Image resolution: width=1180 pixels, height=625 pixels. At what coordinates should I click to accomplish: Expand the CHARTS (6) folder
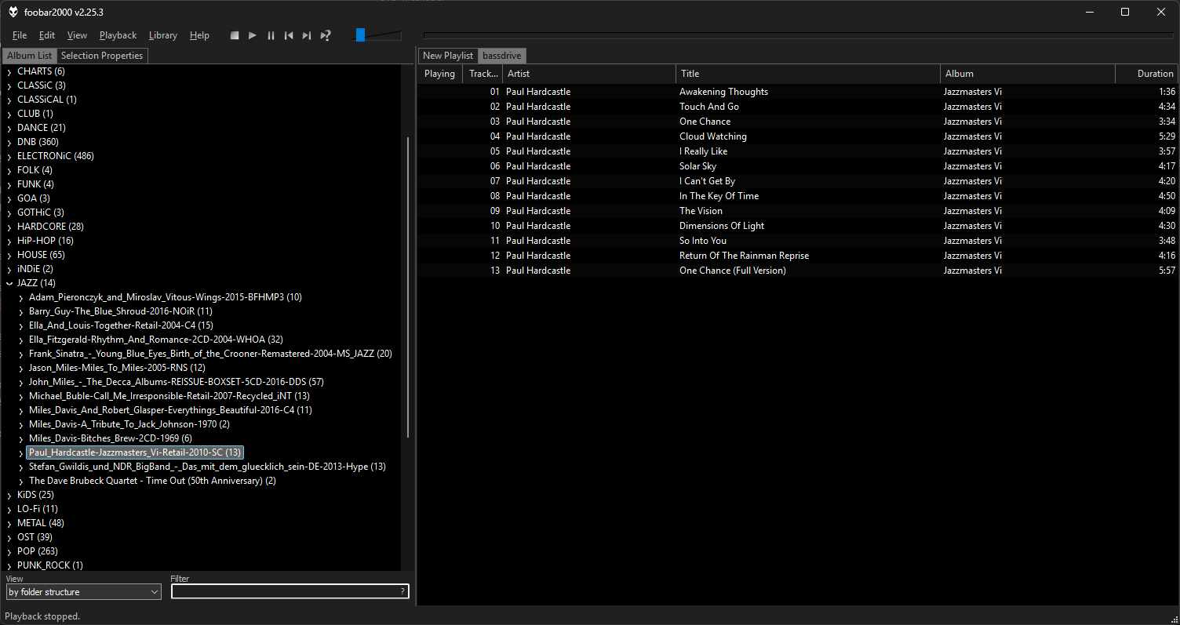9,71
